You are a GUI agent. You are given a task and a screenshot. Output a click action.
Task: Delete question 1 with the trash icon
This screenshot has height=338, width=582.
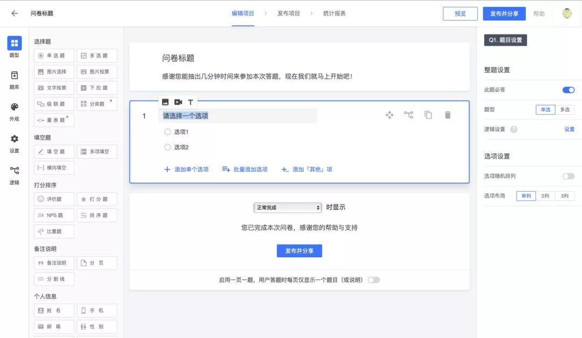(448, 115)
